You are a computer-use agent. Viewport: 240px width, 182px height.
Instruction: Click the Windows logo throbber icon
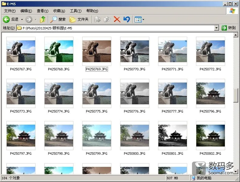click(x=232, y=11)
